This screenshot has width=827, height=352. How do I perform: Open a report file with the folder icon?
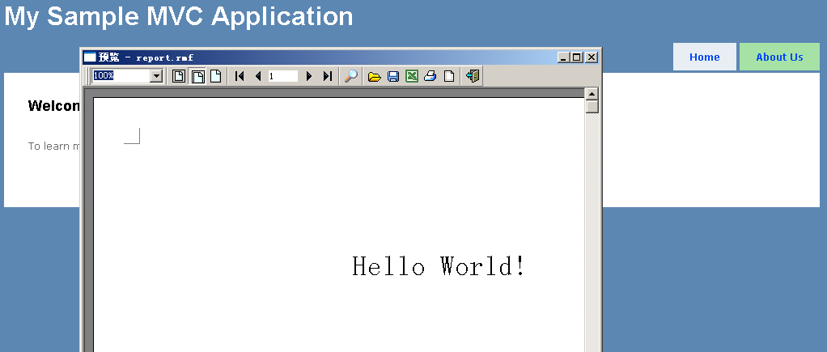[375, 76]
